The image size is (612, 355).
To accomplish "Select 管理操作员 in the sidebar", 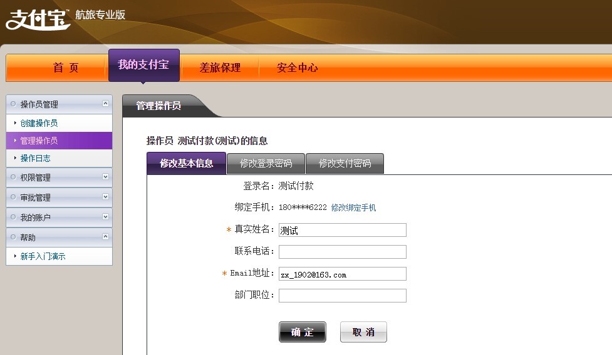I will [x=39, y=141].
